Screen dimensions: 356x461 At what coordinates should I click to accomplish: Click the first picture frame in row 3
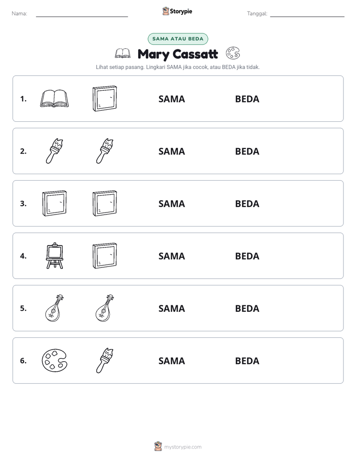tap(54, 203)
